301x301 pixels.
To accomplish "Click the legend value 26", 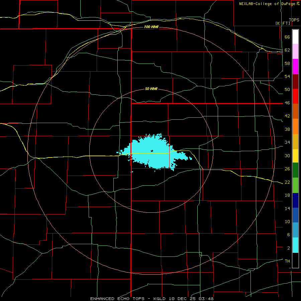I will point(287,169).
